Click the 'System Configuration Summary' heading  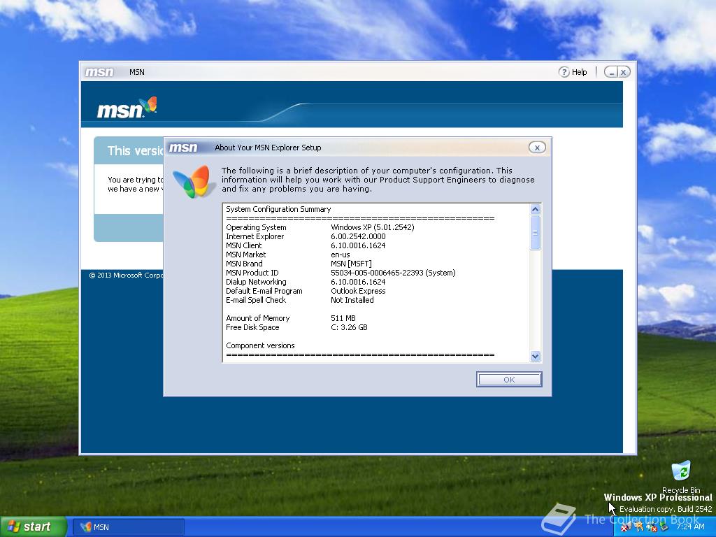(278, 209)
